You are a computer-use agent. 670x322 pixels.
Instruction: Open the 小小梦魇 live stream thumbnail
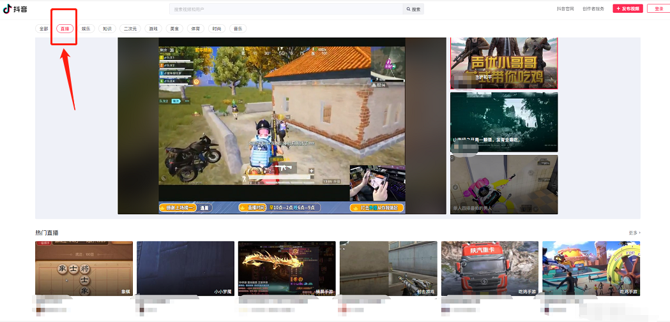[x=185, y=268]
